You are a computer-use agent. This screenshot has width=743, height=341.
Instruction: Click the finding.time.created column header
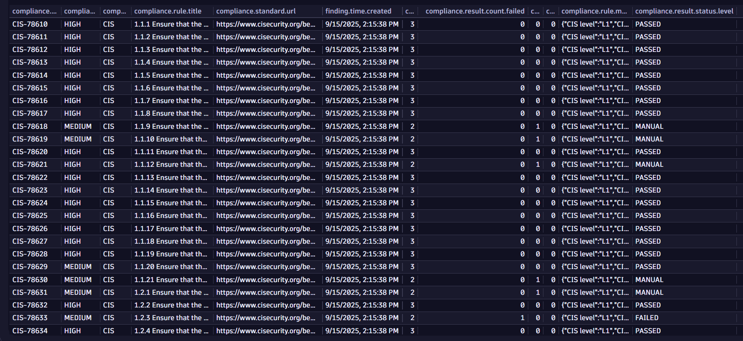click(x=358, y=11)
